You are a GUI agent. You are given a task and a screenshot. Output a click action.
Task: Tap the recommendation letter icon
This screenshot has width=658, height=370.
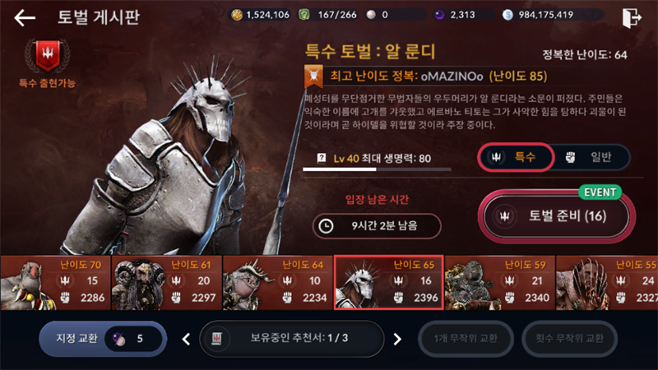(x=216, y=339)
